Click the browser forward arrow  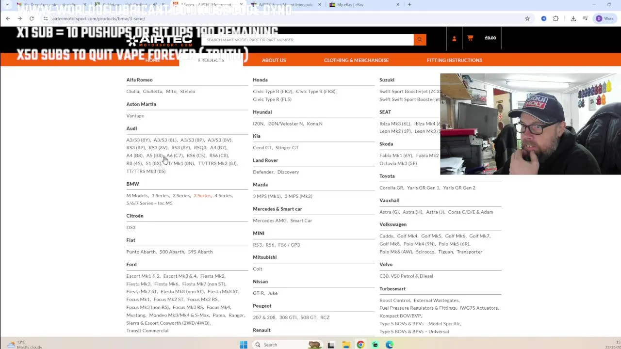point(20,18)
